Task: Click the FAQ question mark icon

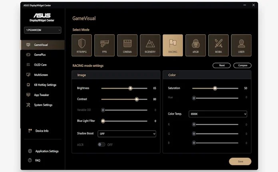Action: (30, 160)
